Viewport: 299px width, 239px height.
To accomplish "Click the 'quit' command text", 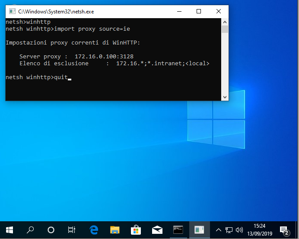I will click(61, 77).
